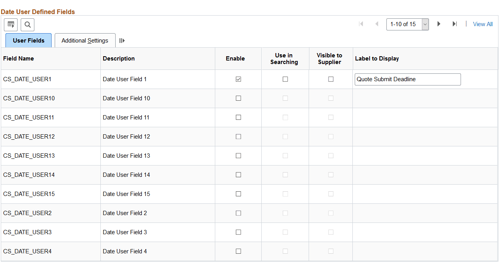Screen dimensions: 502x267
Task: Click the Find magnifier icon
Action: pos(27,25)
